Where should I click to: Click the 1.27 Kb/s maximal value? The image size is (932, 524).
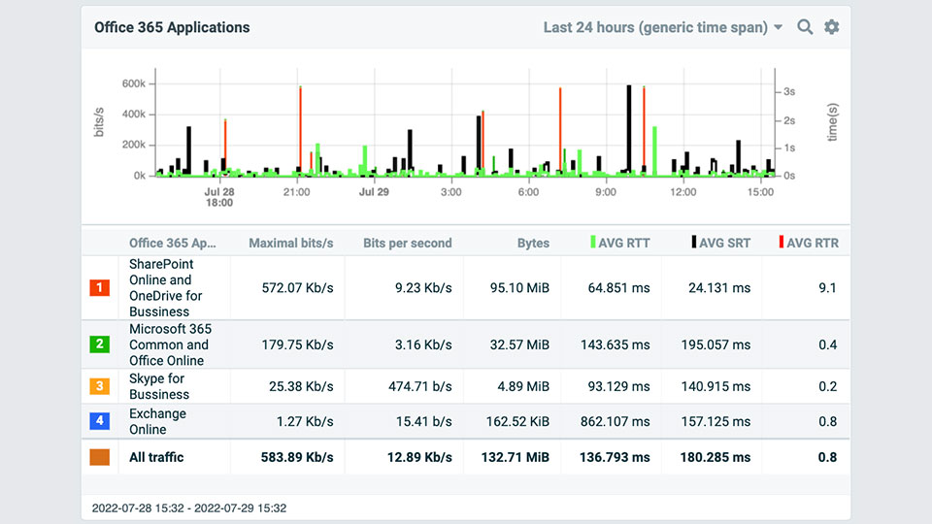pyautogui.click(x=304, y=421)
